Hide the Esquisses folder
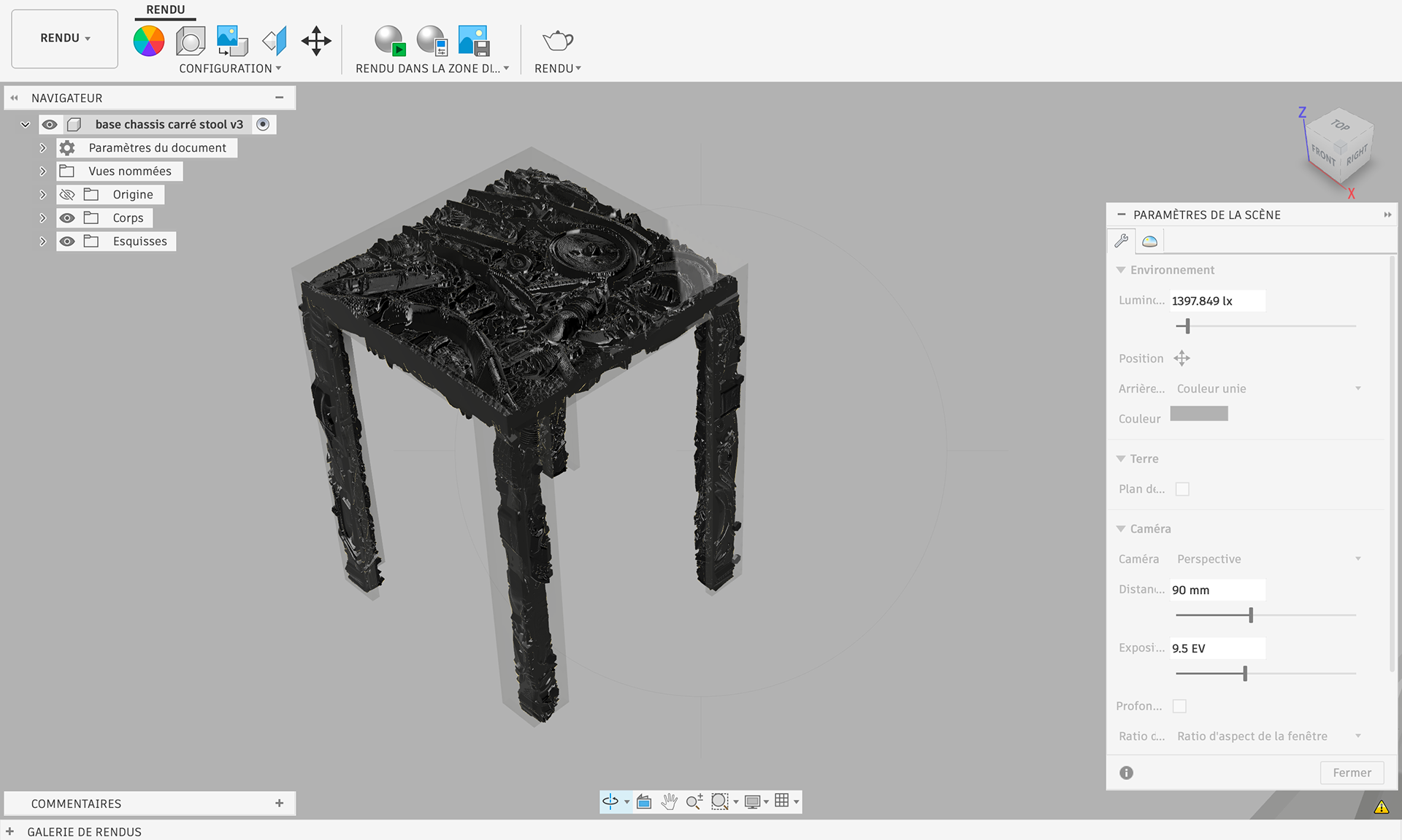This screenshot has height=840, width=1402. point(67,242)
